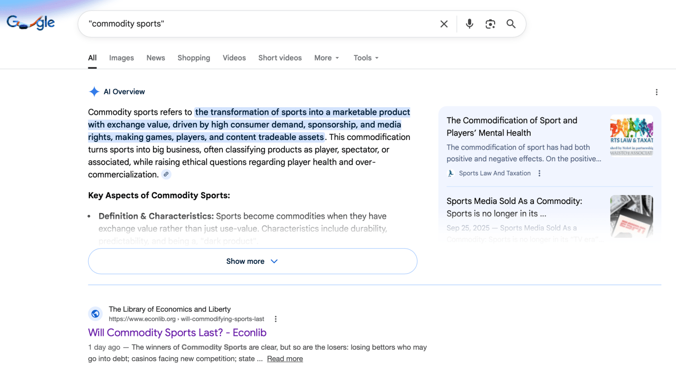Open AI Overview three-dot options menu
This screenshot has width=676, height=371.
click(x=656, y=92)
